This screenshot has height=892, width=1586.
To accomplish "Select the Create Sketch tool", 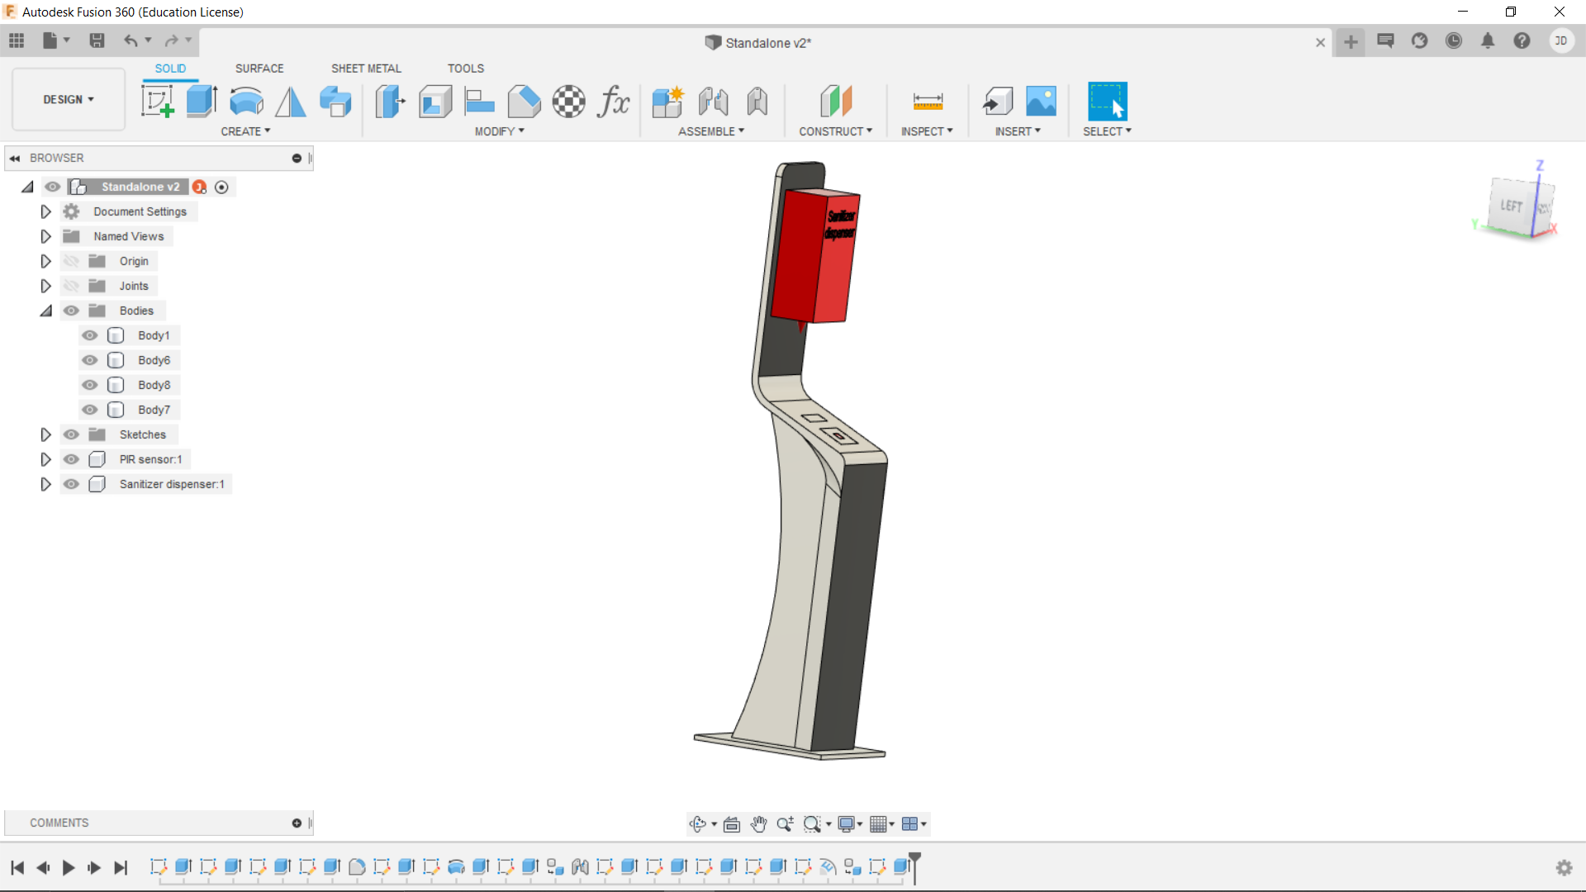I will pyautogui.click(x=157, y=102).
